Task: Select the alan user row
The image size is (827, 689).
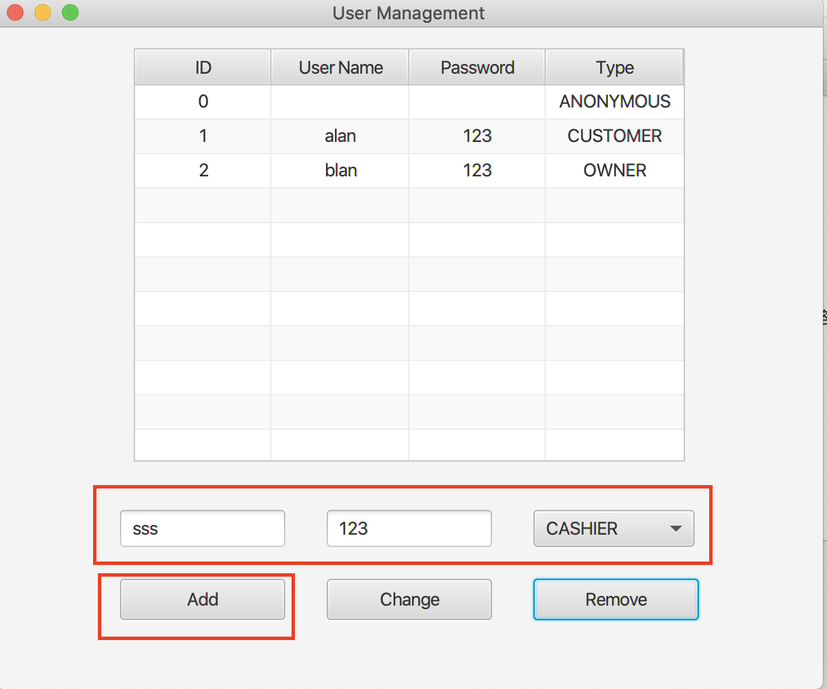Action: (340, 136)
